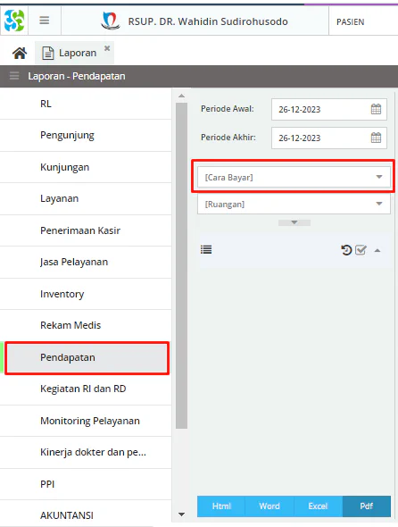
Task: Expand more filters arrow below Ruangan
Action: click(x=294, y=222)
